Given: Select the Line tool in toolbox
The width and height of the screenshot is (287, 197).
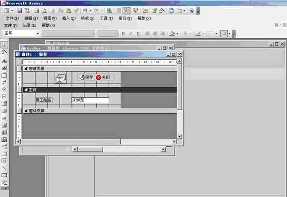Looking at the screenshot, I should pos(4,168).
